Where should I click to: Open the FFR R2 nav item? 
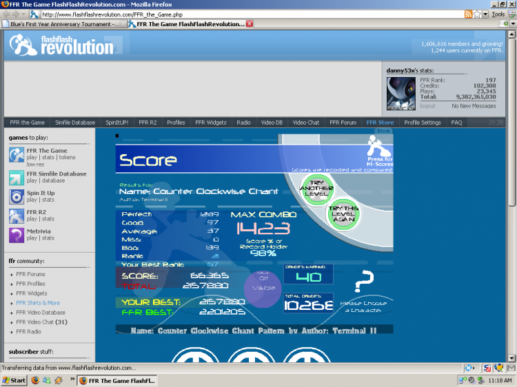click(x=148, y=123)
